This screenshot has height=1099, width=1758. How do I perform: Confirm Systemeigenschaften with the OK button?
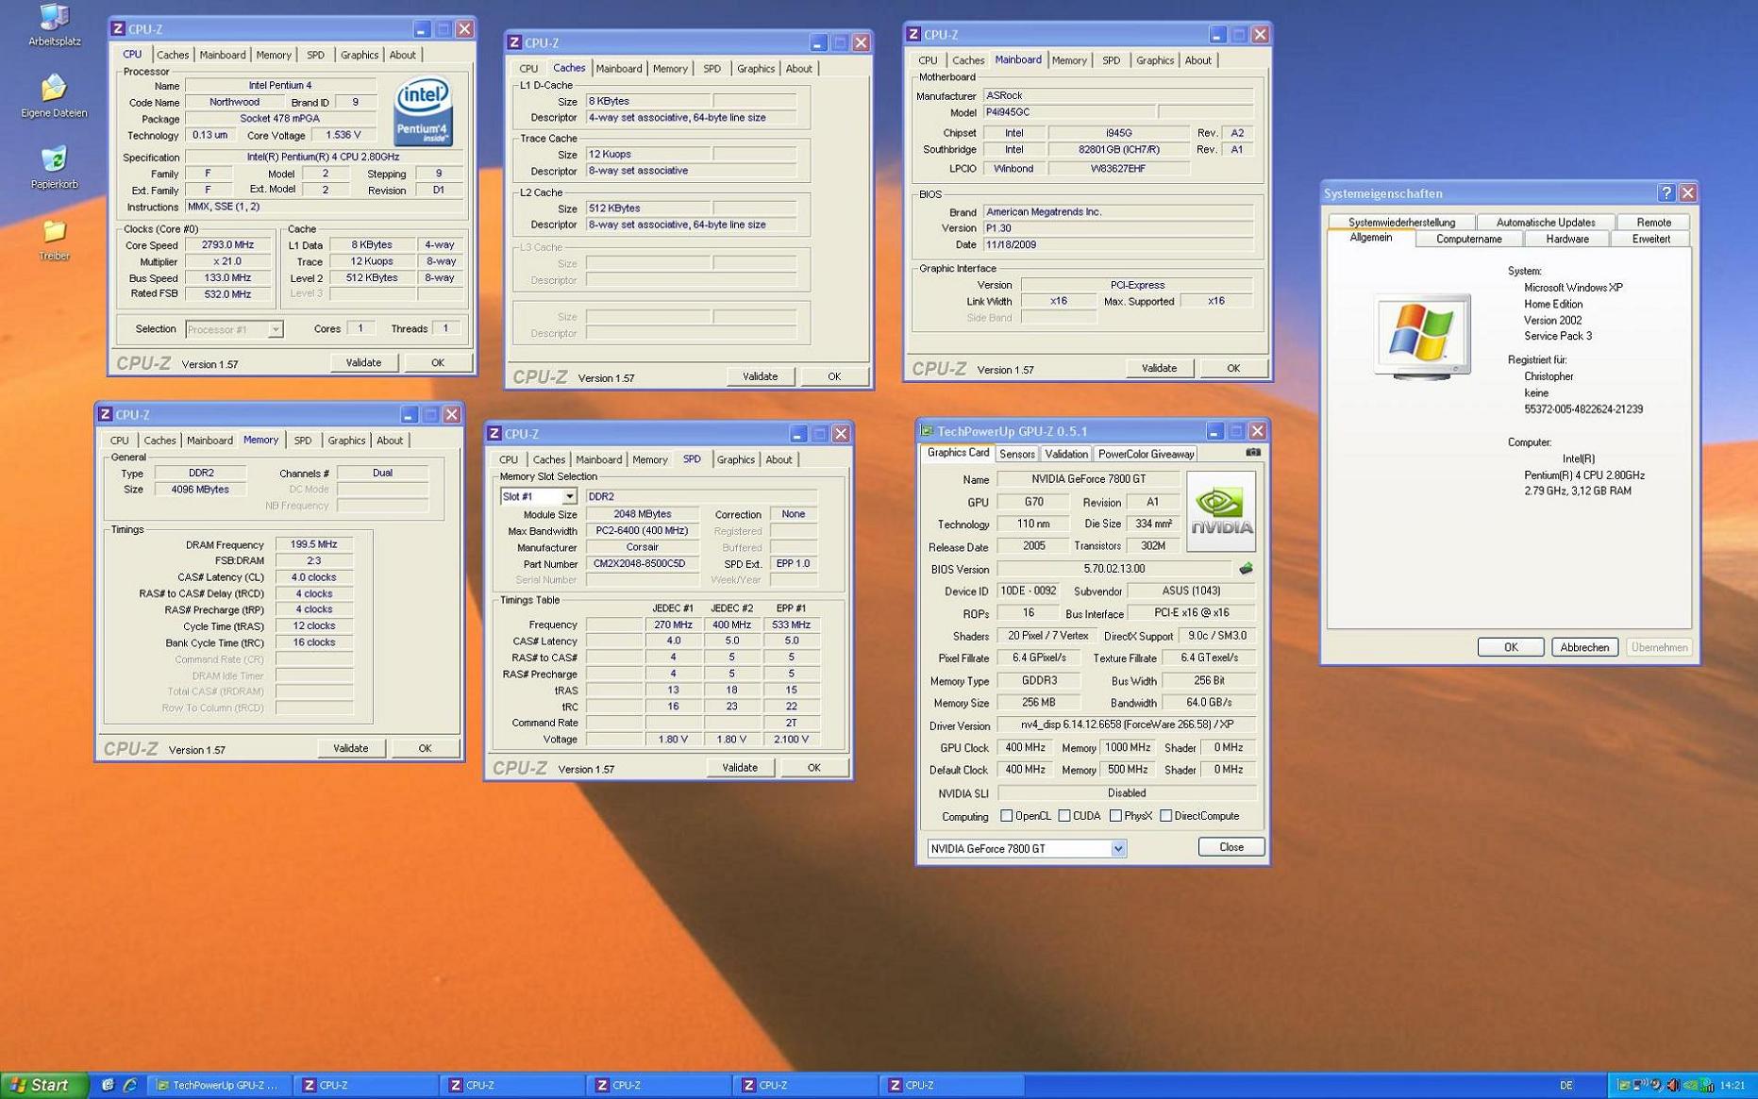pos(1510,647)
